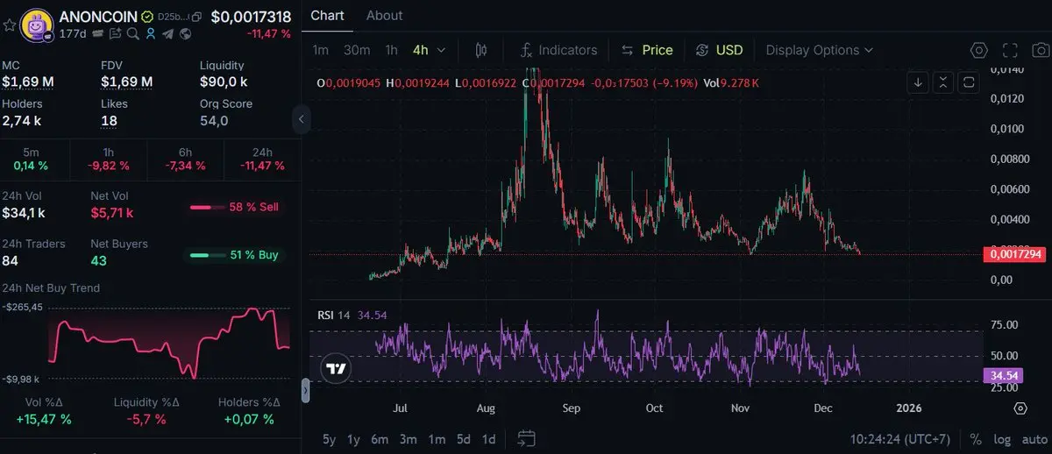Set chart range to 6m
The height and width of the screenshot is (454, 1052).
pos(380,439)
